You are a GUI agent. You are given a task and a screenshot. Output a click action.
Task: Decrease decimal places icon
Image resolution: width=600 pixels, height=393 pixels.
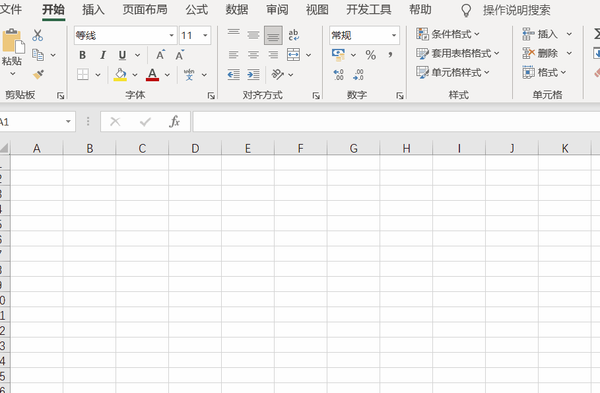click(358, 75)
